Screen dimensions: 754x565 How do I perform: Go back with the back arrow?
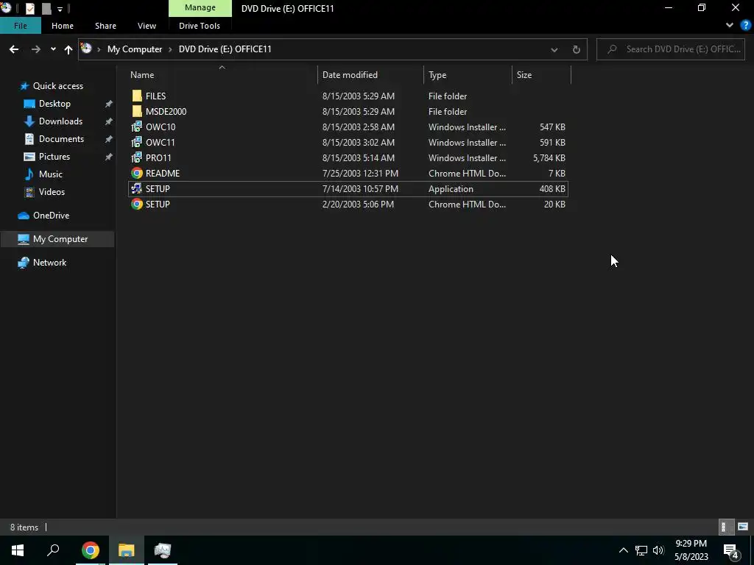click(14, 49)
